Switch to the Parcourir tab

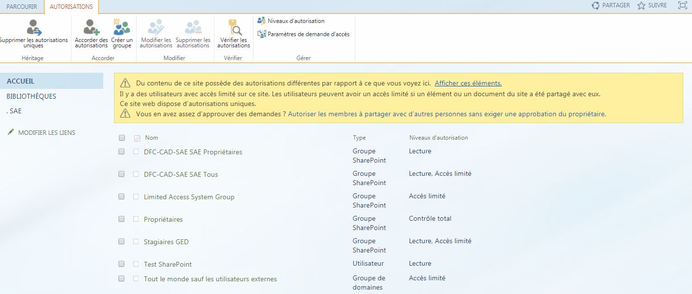point(22,6)
